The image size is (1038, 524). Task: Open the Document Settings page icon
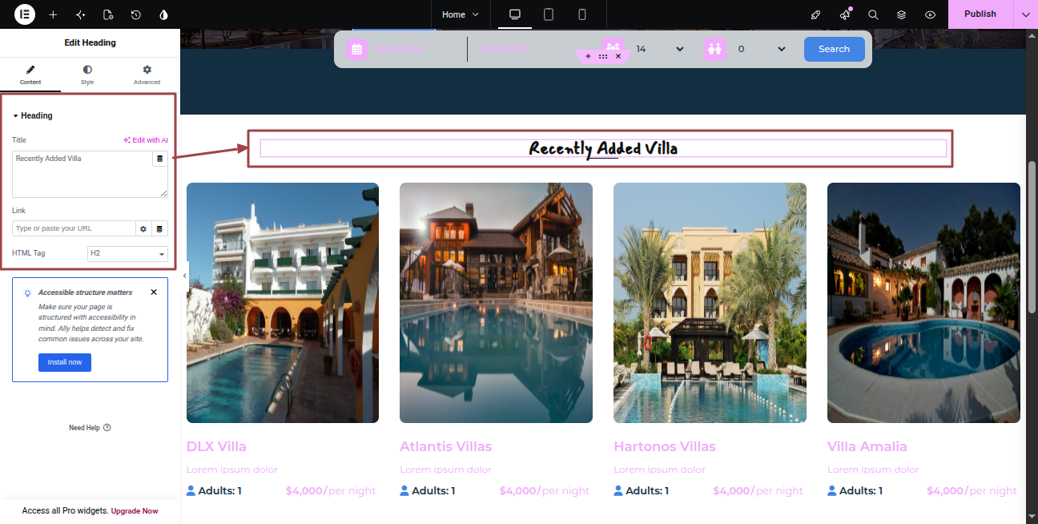108,14
